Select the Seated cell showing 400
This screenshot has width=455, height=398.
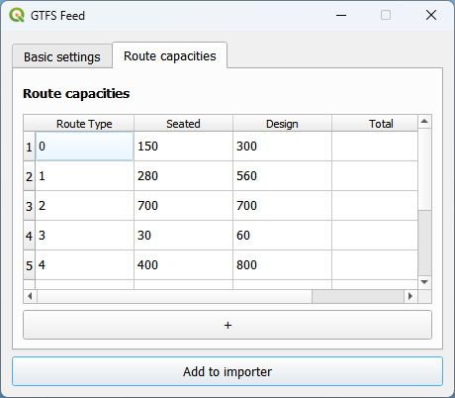[x=183, y=265]
